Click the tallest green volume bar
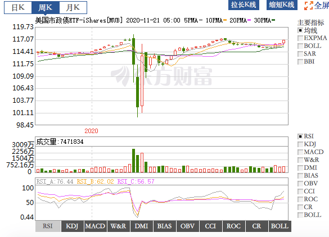 133,161
